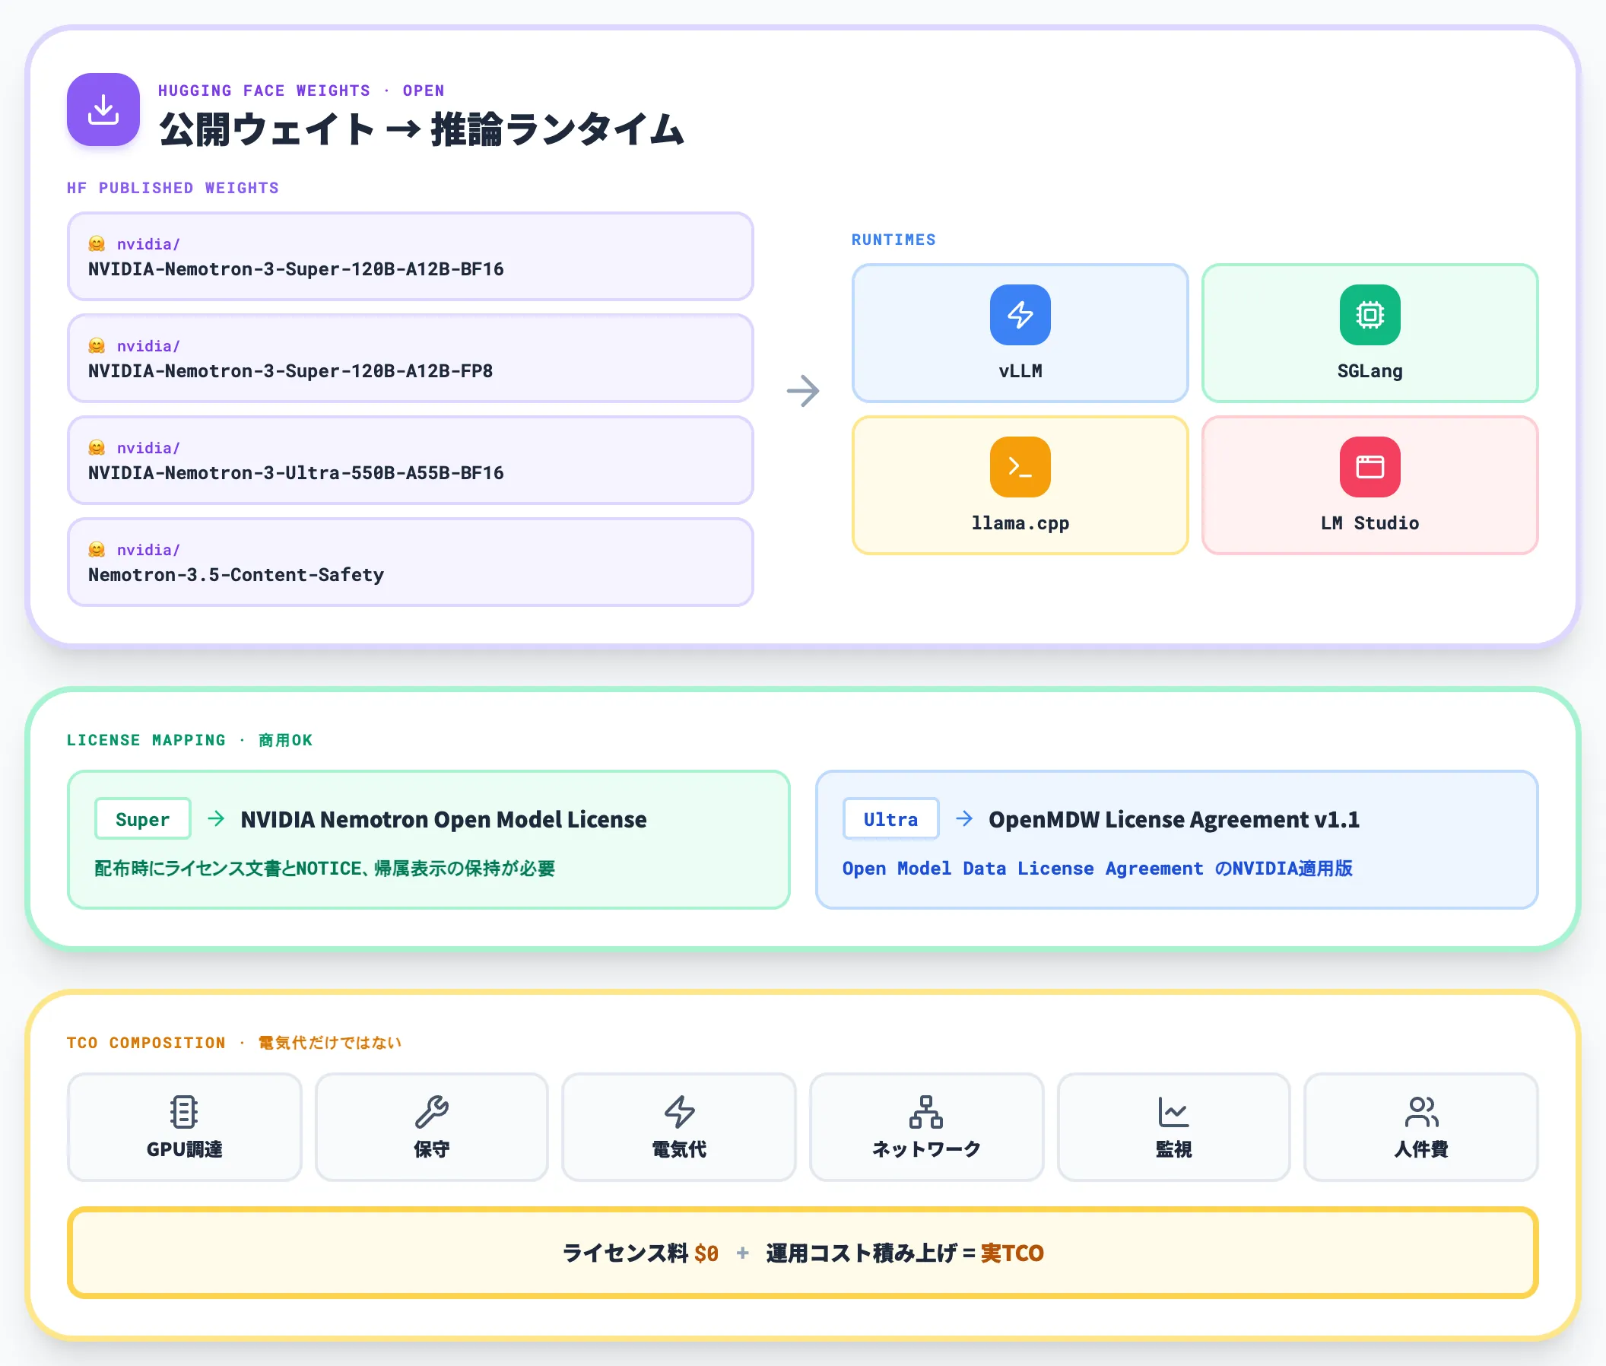The width and height of the screenshot is (1606, 1366).
Task: Open the Nemotron-3-Ultra-550B-A55B-BF16 model card
Action: (x=411, y=460)
